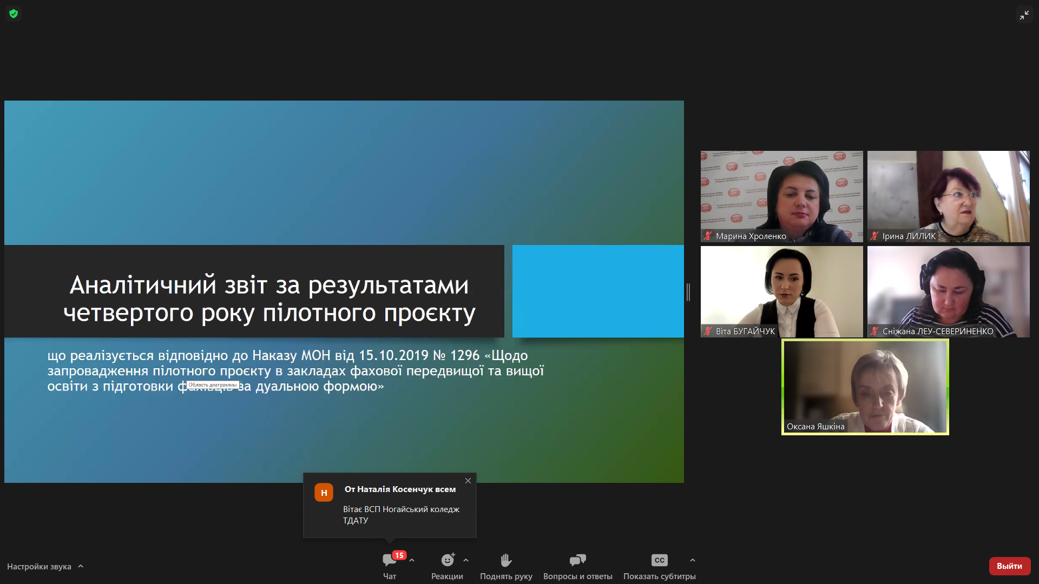Click the Raise hand icon
This screenshot has width=1039, height=584.
pos(506,560)
